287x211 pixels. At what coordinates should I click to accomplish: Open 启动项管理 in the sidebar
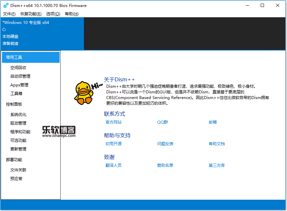(x=20, y=76)
